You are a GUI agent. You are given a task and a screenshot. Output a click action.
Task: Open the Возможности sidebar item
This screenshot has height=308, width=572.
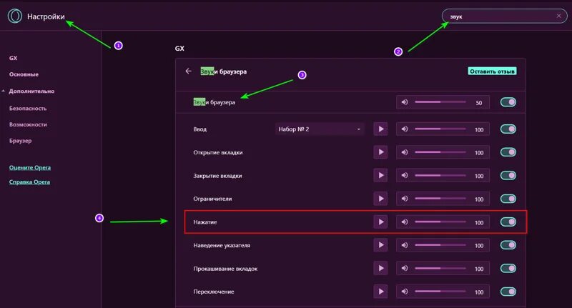pos(28,124)
